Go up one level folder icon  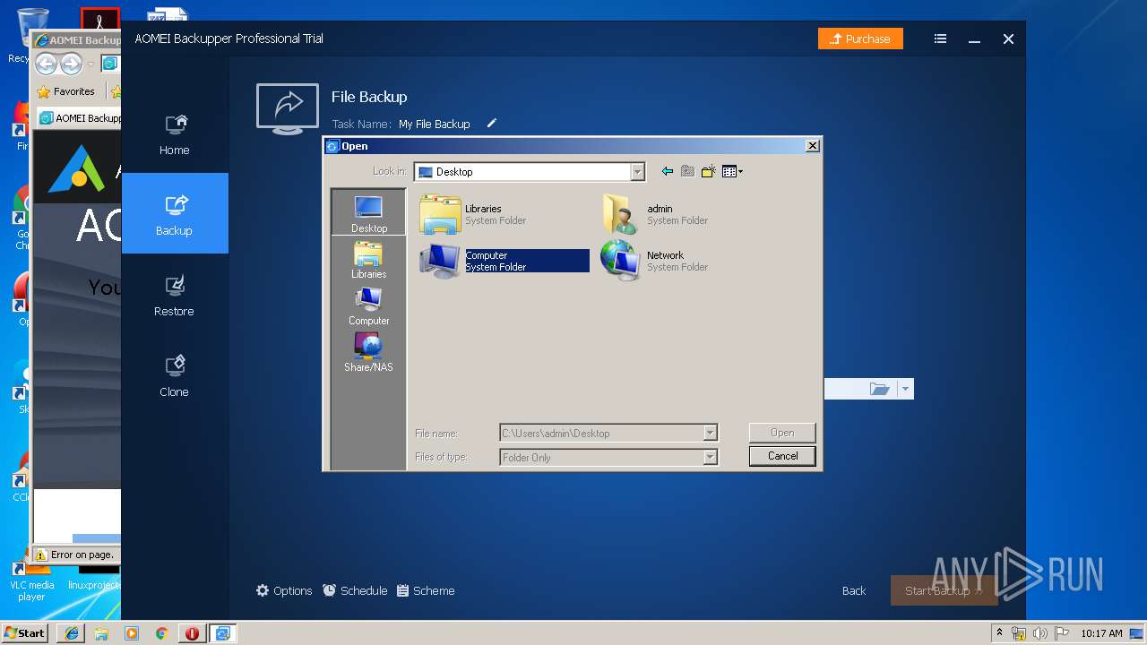(687, 171)
